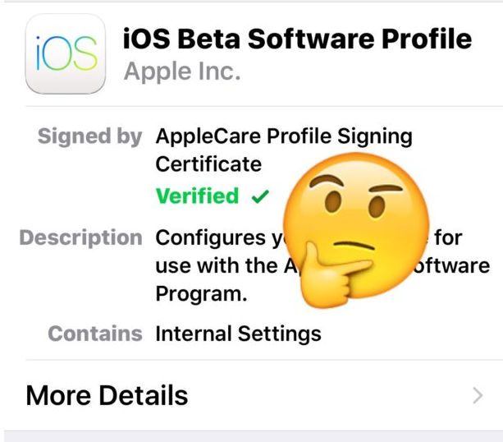Click the word Certificate under Signed by
503x442 pixels.
coord(208,164)
